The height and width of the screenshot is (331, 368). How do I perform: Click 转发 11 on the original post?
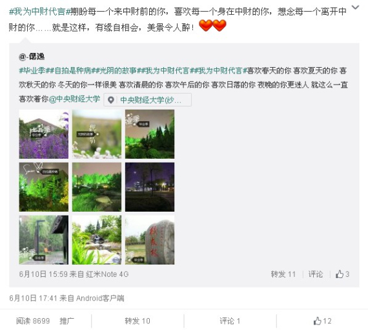tap(283, 274)
